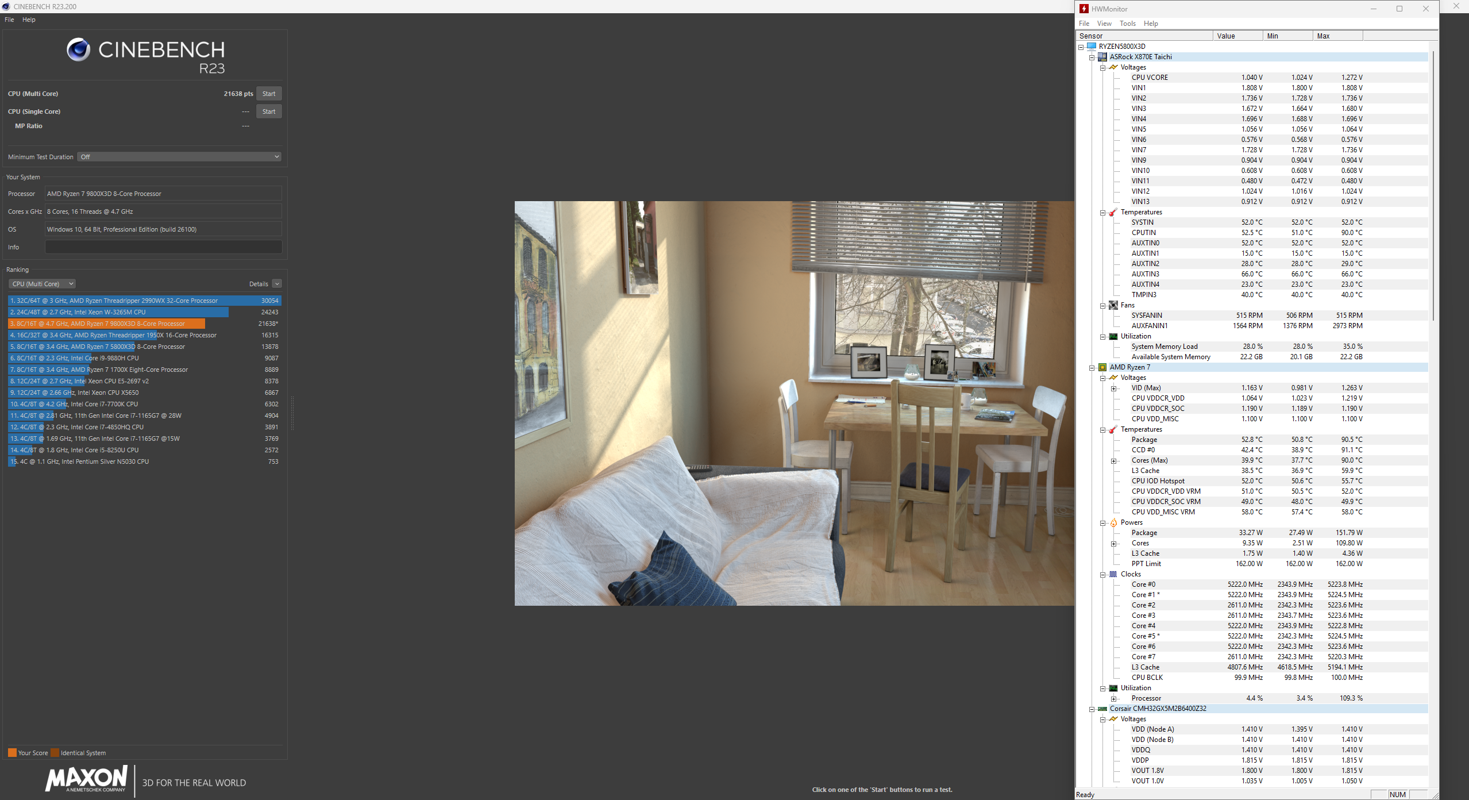The width and height of the screenshot is (1469, 800).
Task: Click the Clocks category icon
Action: pos(1113,574)
